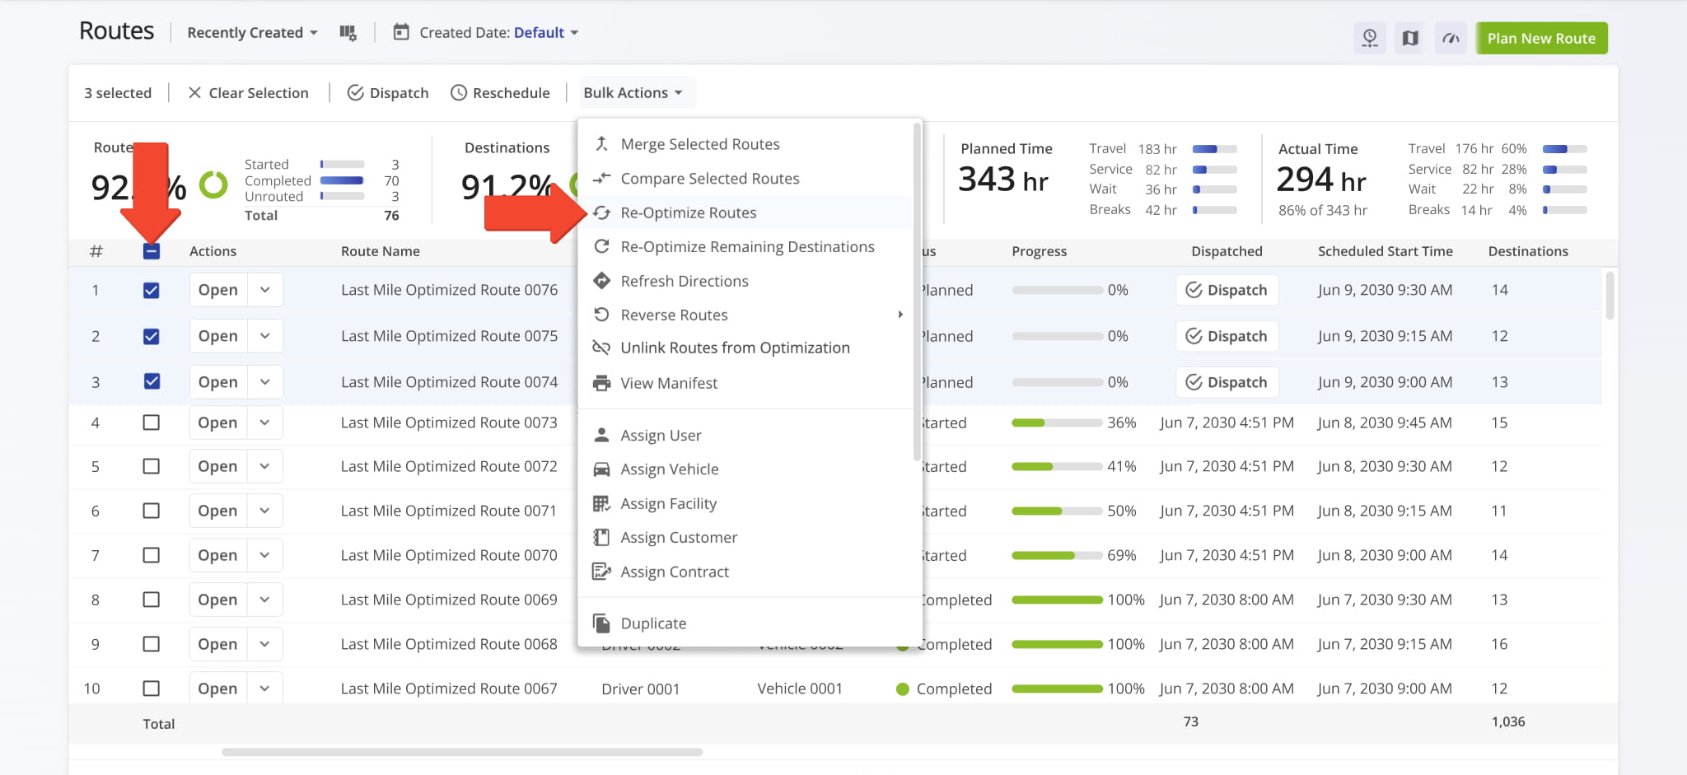Open the column settings gear icon
The width and height of the screenshot is (1687, 775).
348,32
